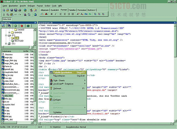Open the Style - Sheets submenu arrow
This screenshot has width=177, height=129.
(85, 80)
